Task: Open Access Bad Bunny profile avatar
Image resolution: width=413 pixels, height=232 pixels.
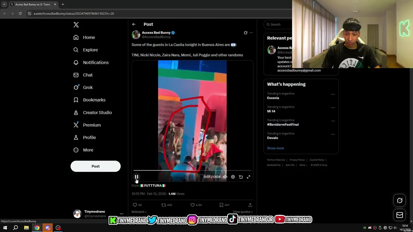Action: pyautogui.click(x=136, y=34)
